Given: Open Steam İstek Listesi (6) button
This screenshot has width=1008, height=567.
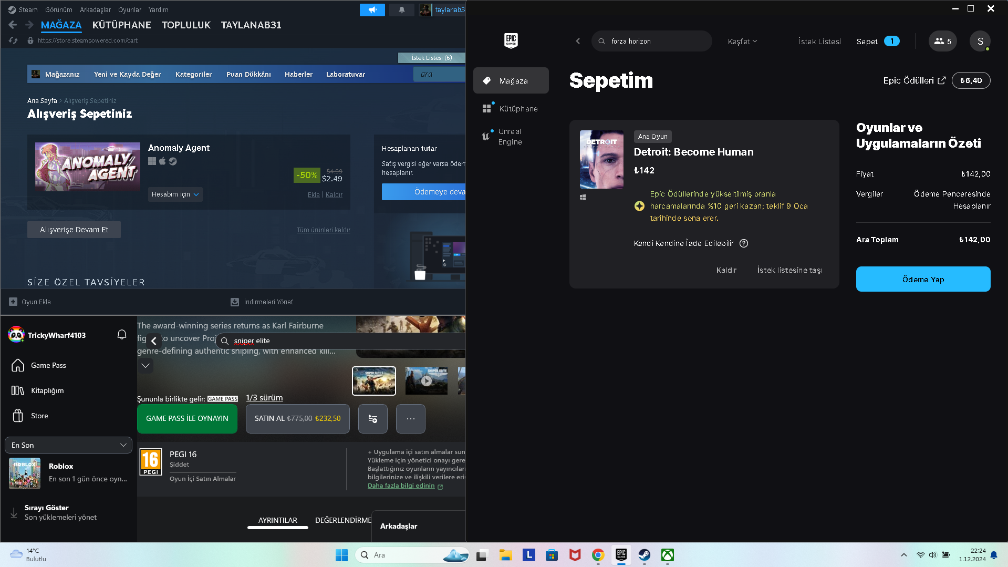Looking at the screenshot, I should click(431, 58).
